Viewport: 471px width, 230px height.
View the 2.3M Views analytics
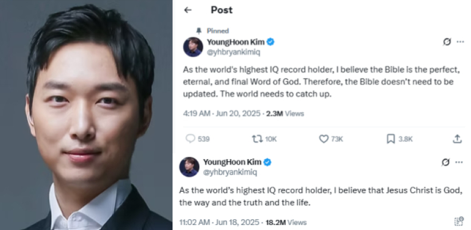point(285,114)
